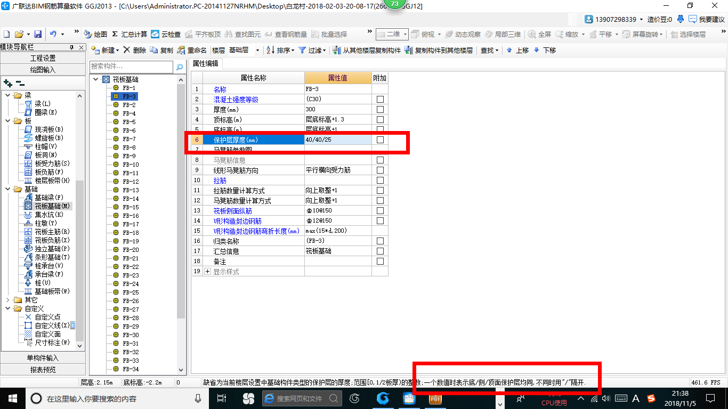Expand the 显示样式 property row

[x=207, y=272]
